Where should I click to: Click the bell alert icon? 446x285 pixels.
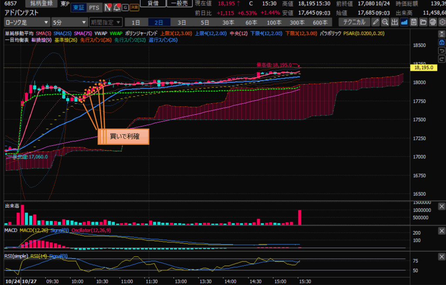116,7
